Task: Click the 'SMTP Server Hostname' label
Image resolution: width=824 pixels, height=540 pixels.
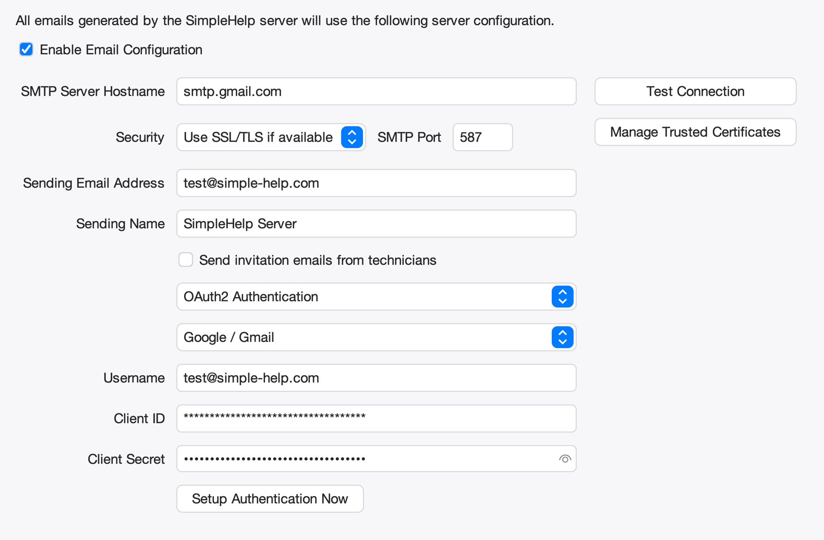Action: click(x=93, y=91)
